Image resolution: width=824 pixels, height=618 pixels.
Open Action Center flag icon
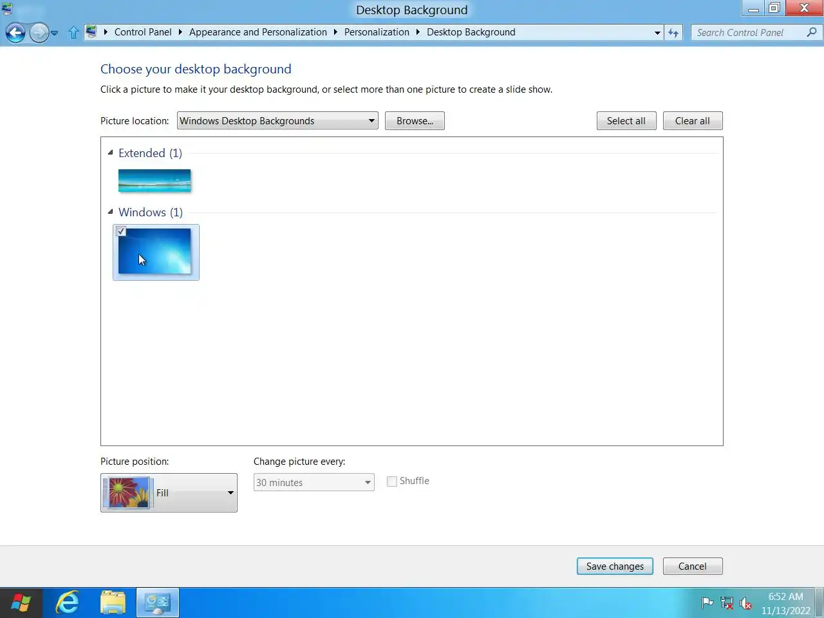click(x=707, y=603)
